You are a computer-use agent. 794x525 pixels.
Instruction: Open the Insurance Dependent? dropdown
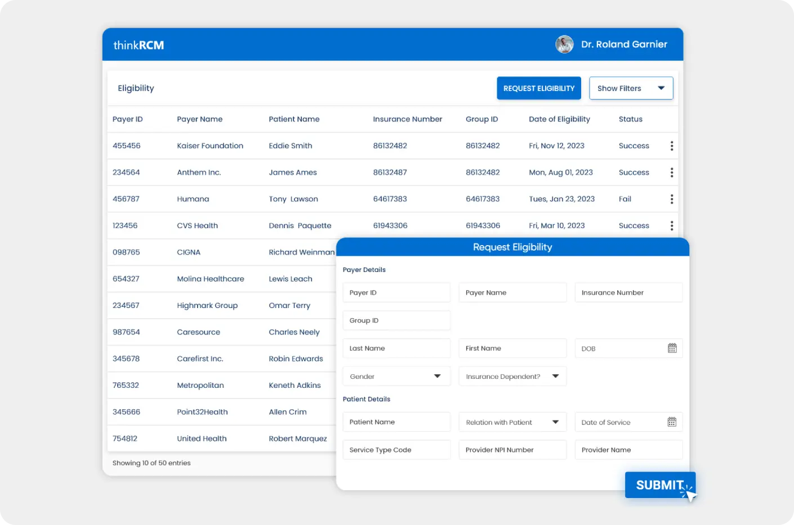(x=512, y=376)
